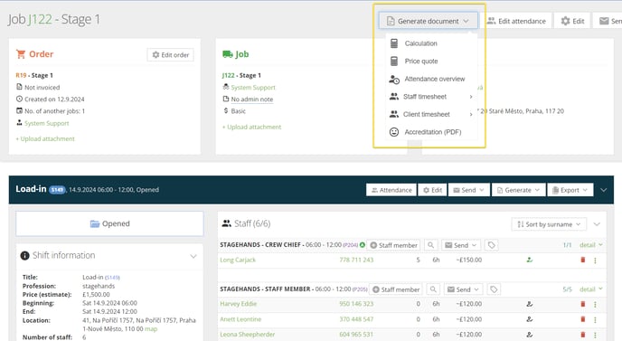
Task: Click the green circle icon after P204
Action: (363, 245)
